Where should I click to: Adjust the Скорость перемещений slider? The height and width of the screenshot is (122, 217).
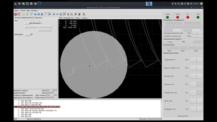click(52, 95)
